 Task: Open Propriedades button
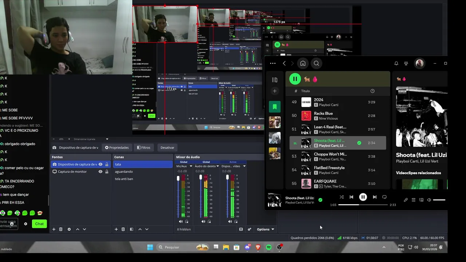pos(117,147)
